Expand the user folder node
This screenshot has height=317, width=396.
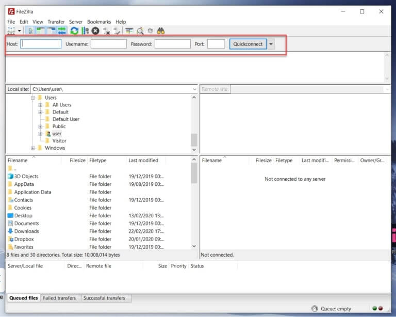40,134
